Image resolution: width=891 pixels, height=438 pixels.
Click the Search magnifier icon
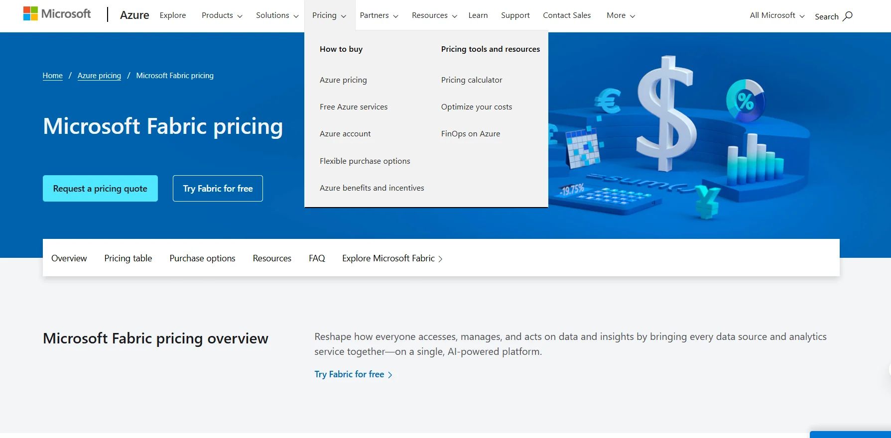pos(848,16)
